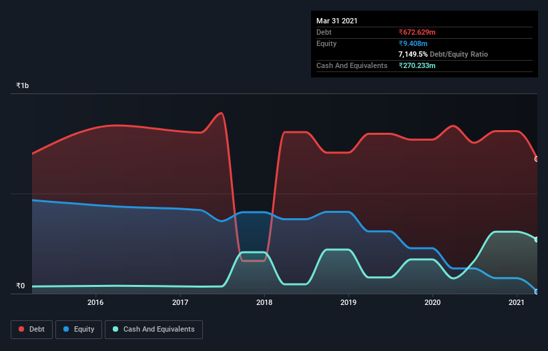Select the Equity endpoint marker on the chart

tap(537, 292)
